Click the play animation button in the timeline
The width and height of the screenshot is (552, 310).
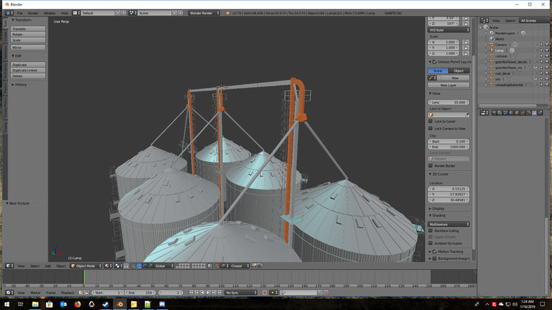click(209, 293)
